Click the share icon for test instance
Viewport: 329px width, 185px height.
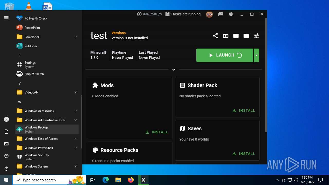215,36
